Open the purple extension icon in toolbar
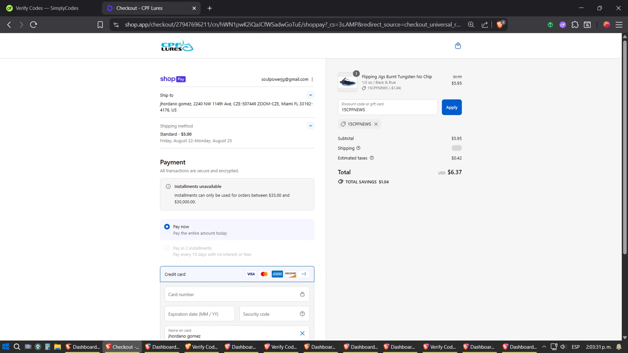The height and width of the screenshot is (353, 628). click(x=563, y=25)
